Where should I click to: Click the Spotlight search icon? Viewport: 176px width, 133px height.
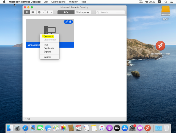[x=166, y=2]
